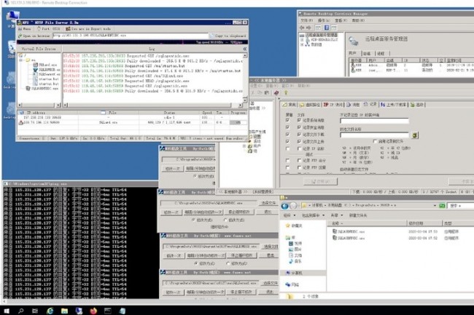The width and height of the screenshot is (474, 315).
Task: Click the forward arrow in Remote Desktop Services Manager
Action: pyautogui.click(x=308, y=28)
